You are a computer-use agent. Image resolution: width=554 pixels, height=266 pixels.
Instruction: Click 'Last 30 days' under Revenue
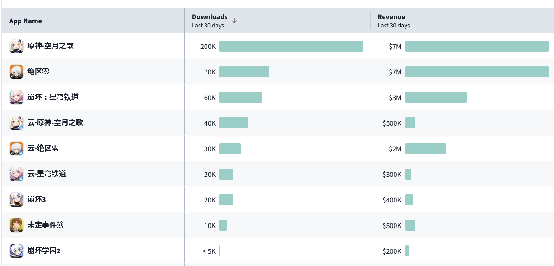pyautogui.click(x=394, y=26)
